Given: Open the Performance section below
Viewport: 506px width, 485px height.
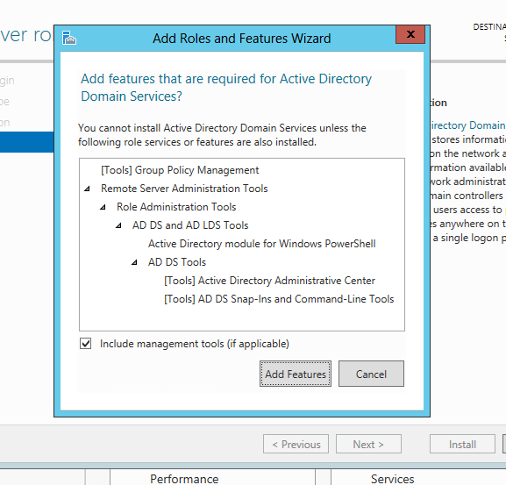Looking at the screenshot, I should 184,479.
